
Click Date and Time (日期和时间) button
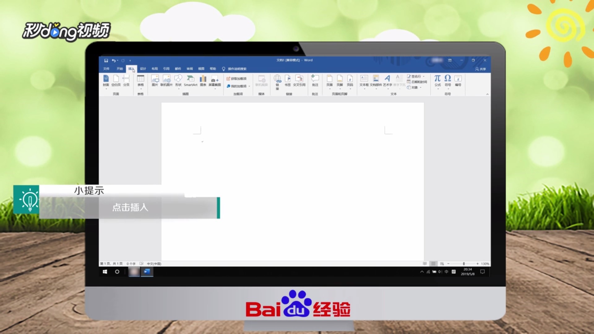coord(417,82)
